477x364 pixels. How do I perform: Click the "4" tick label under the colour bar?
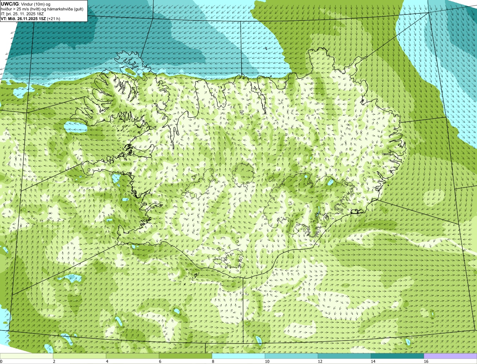(x=107, y=361)
